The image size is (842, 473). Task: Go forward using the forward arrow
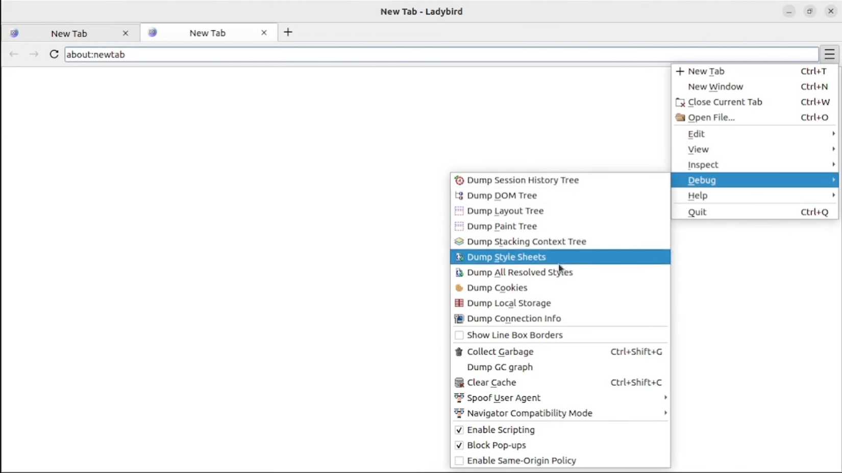(34, 54)
